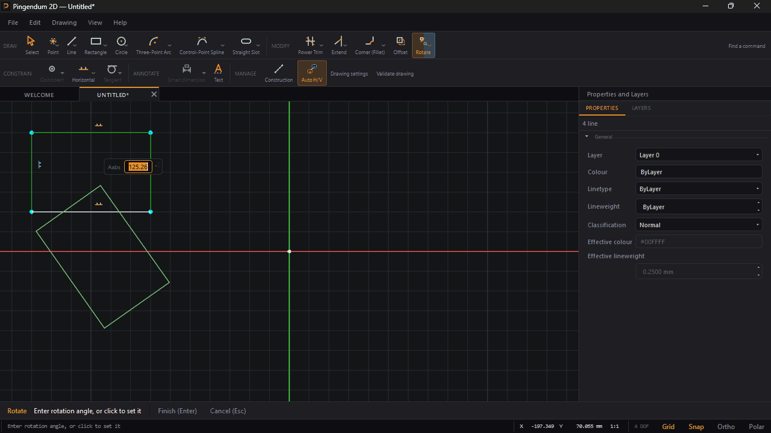Open the Drawing menu
This screenshot has height=433, width=771.
click(x=64, y=23)
